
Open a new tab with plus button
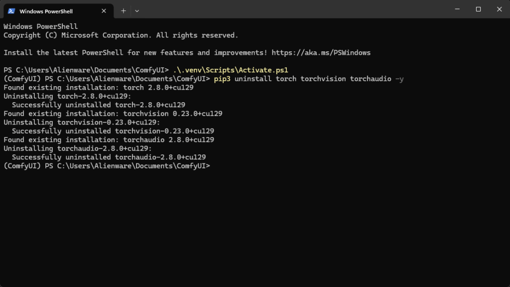point(124,10)
